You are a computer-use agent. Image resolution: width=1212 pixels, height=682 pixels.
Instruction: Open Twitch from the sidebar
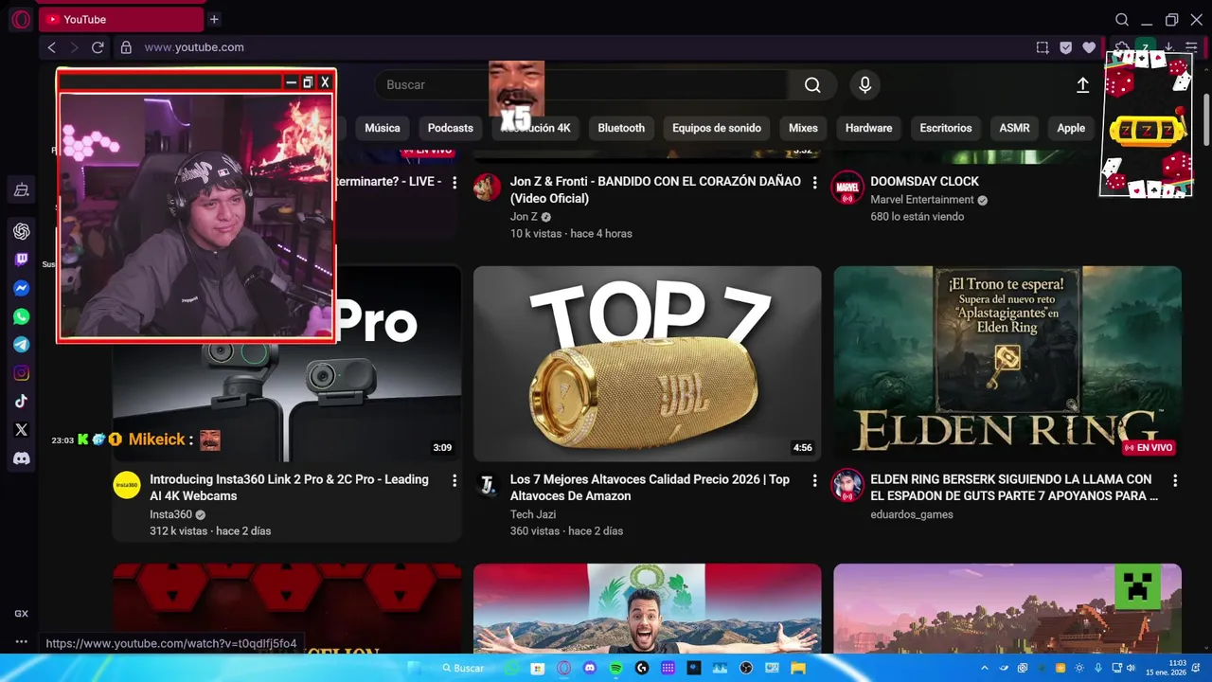coord(21,260)
